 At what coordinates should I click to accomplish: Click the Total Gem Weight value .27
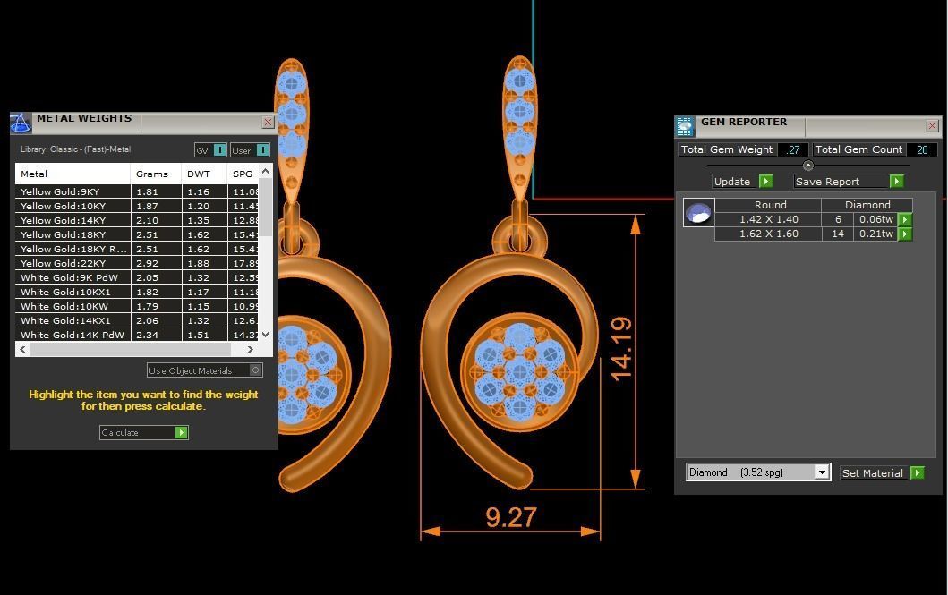click(792, 149)
